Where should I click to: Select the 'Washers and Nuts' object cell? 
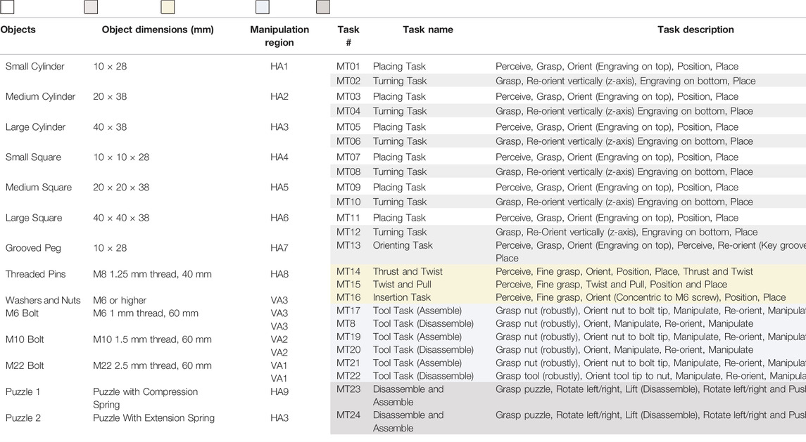click(x=43, y=300)
